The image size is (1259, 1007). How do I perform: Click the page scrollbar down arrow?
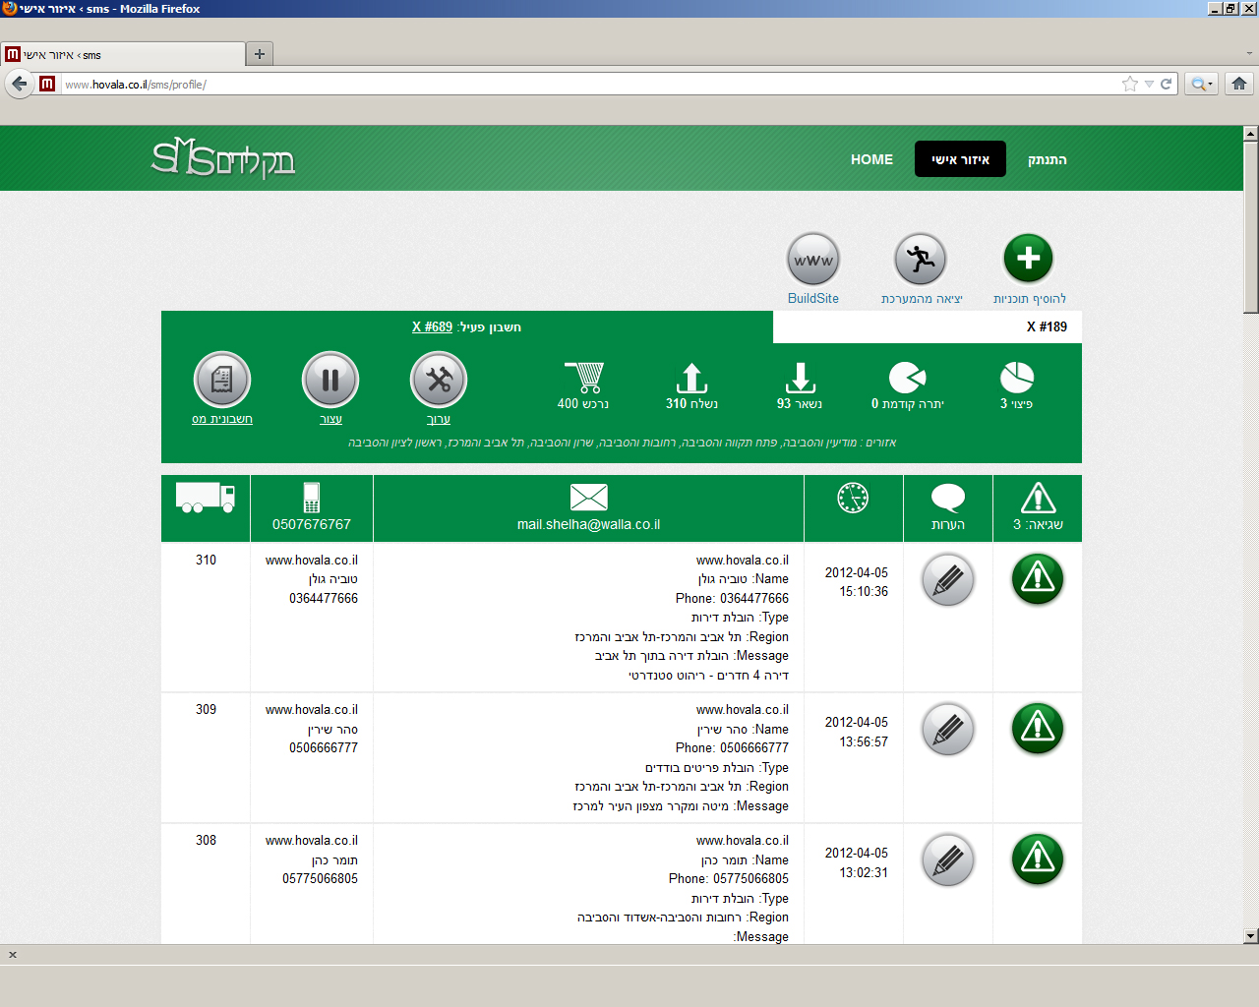1250,936
